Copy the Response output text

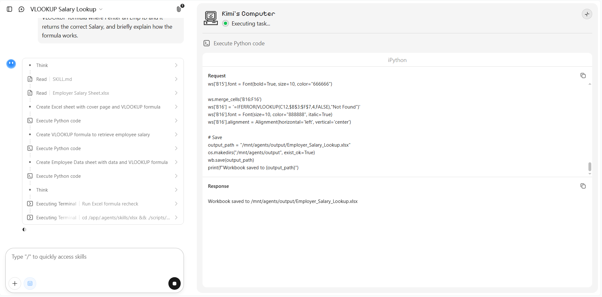click(x=583, y=186)
